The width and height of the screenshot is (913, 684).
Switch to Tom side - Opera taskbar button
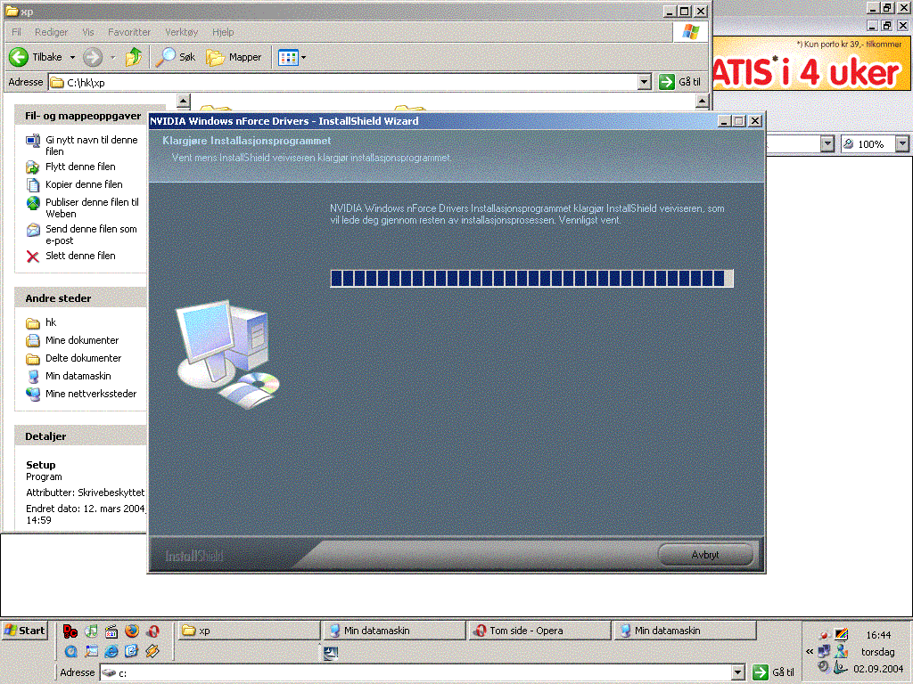(x=539, y=631)
